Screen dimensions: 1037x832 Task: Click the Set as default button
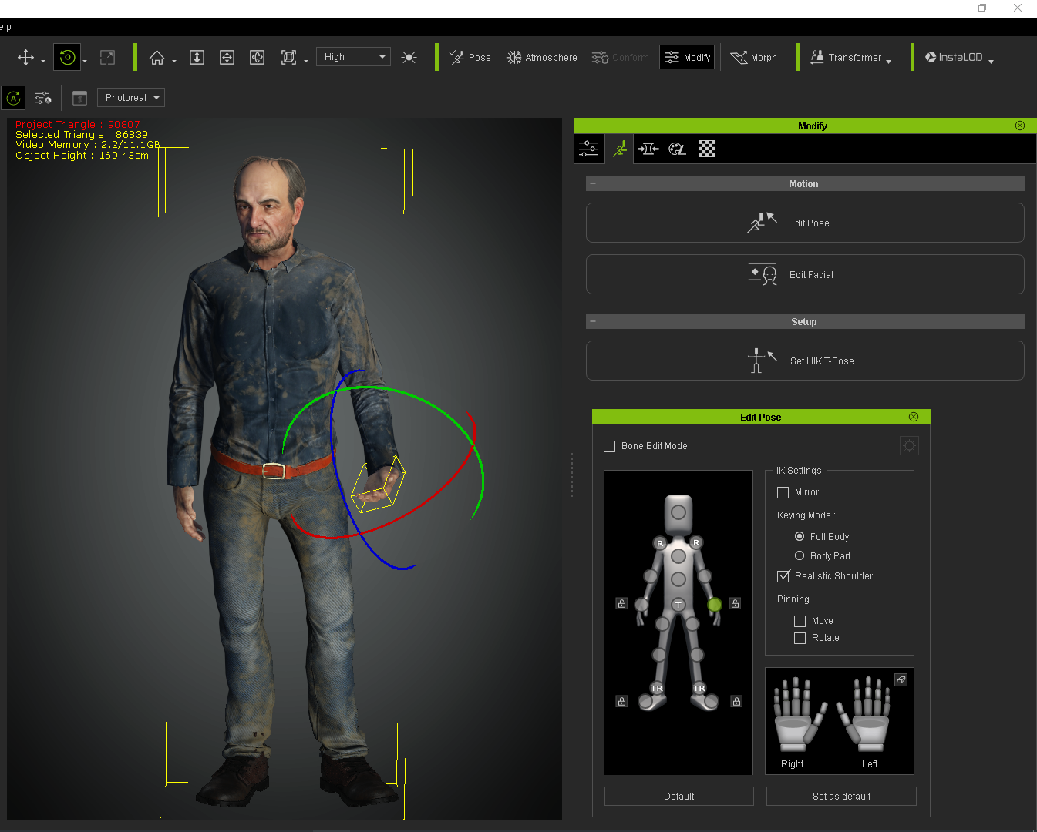[x=841, y=797]
